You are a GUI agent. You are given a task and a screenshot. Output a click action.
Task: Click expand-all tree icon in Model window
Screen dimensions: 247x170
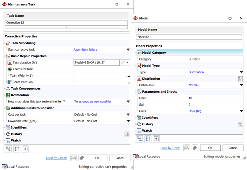pyautogui.click(x=139, y=139)
